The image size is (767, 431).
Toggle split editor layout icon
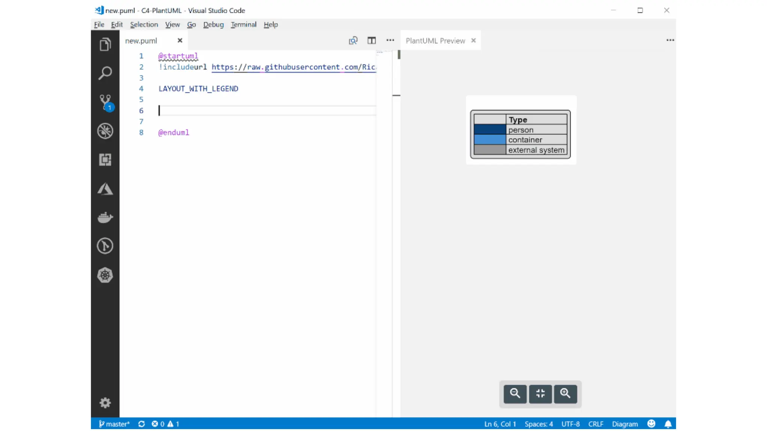[372, 40]
